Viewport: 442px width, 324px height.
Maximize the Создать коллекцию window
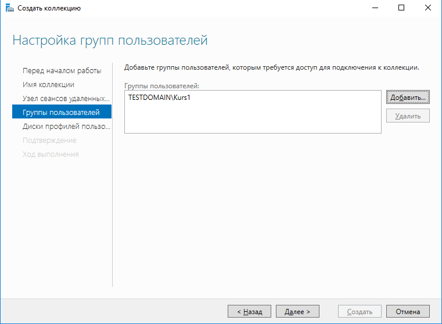point(401,8)
